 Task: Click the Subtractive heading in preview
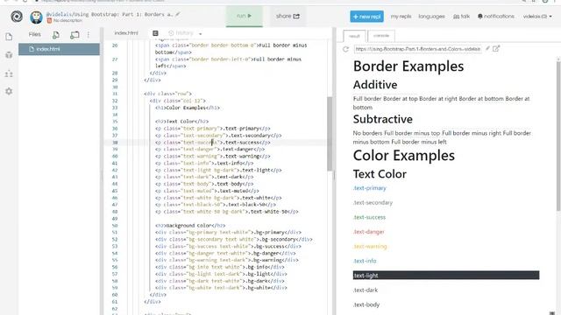click(382, 119)
